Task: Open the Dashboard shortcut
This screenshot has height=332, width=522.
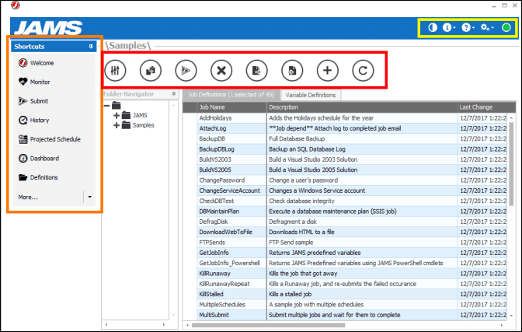Action: (39, 159)
